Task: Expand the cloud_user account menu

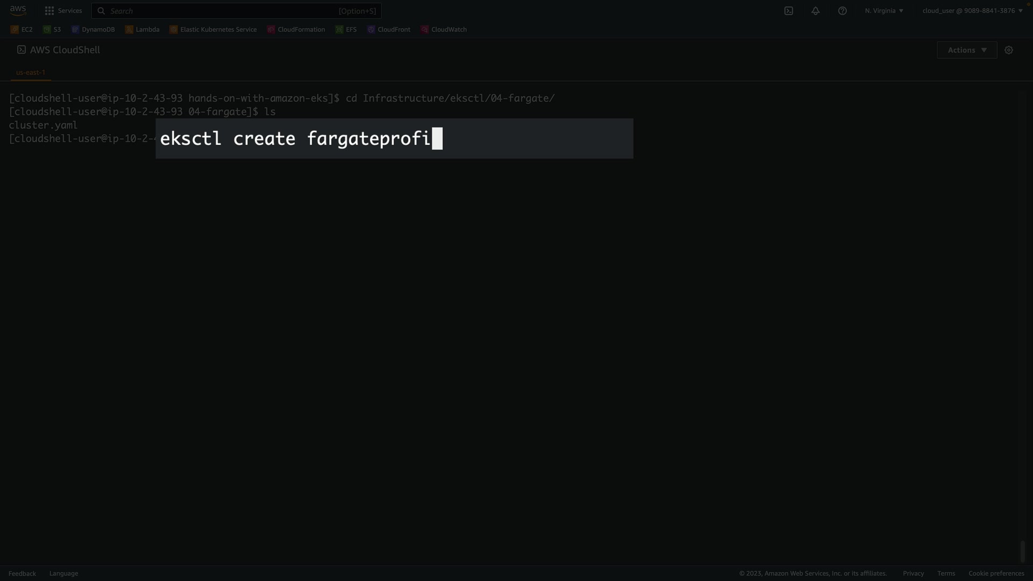Action: pos(972,11)
